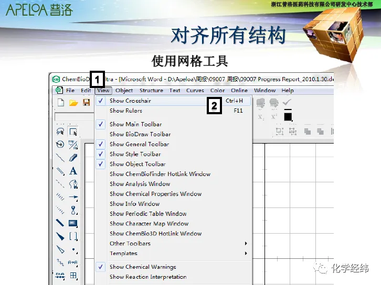Viewport: 381px width, 285px height.
Task: Enable Show Reaction Interpretation
Action: (x=173, y=277)
